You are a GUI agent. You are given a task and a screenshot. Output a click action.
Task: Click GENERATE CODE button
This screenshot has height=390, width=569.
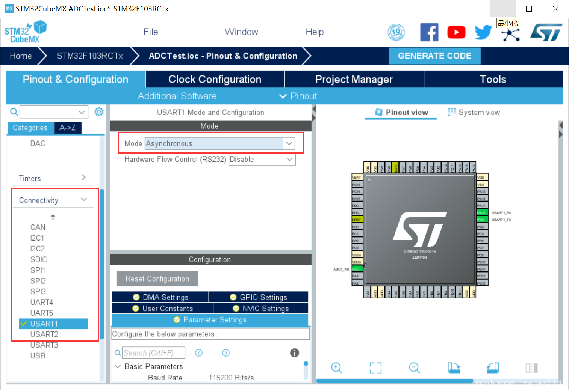coord(434,56)
